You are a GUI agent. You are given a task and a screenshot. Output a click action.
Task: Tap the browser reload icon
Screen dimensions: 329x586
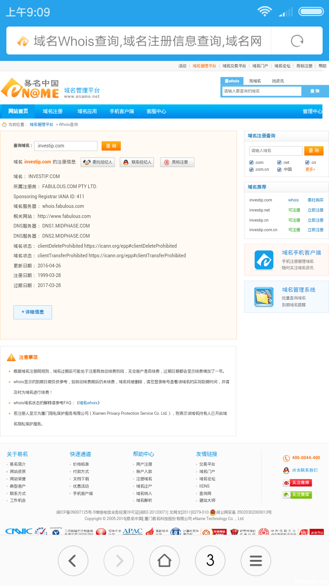click(x=297, y=41)
